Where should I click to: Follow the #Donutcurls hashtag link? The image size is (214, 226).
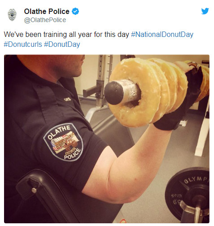[23, 44]
